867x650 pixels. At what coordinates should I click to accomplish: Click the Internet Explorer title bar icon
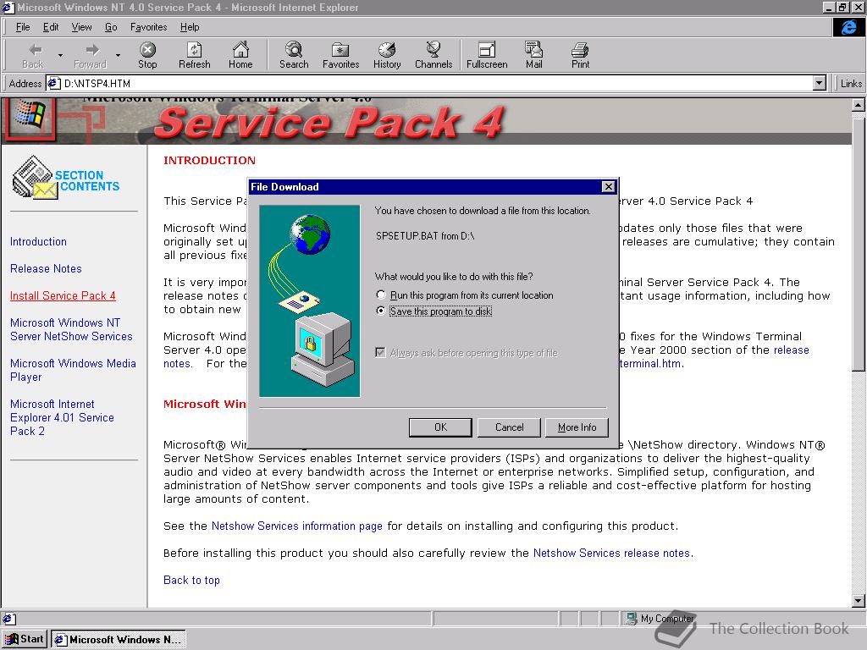click(x=8, y=7)
